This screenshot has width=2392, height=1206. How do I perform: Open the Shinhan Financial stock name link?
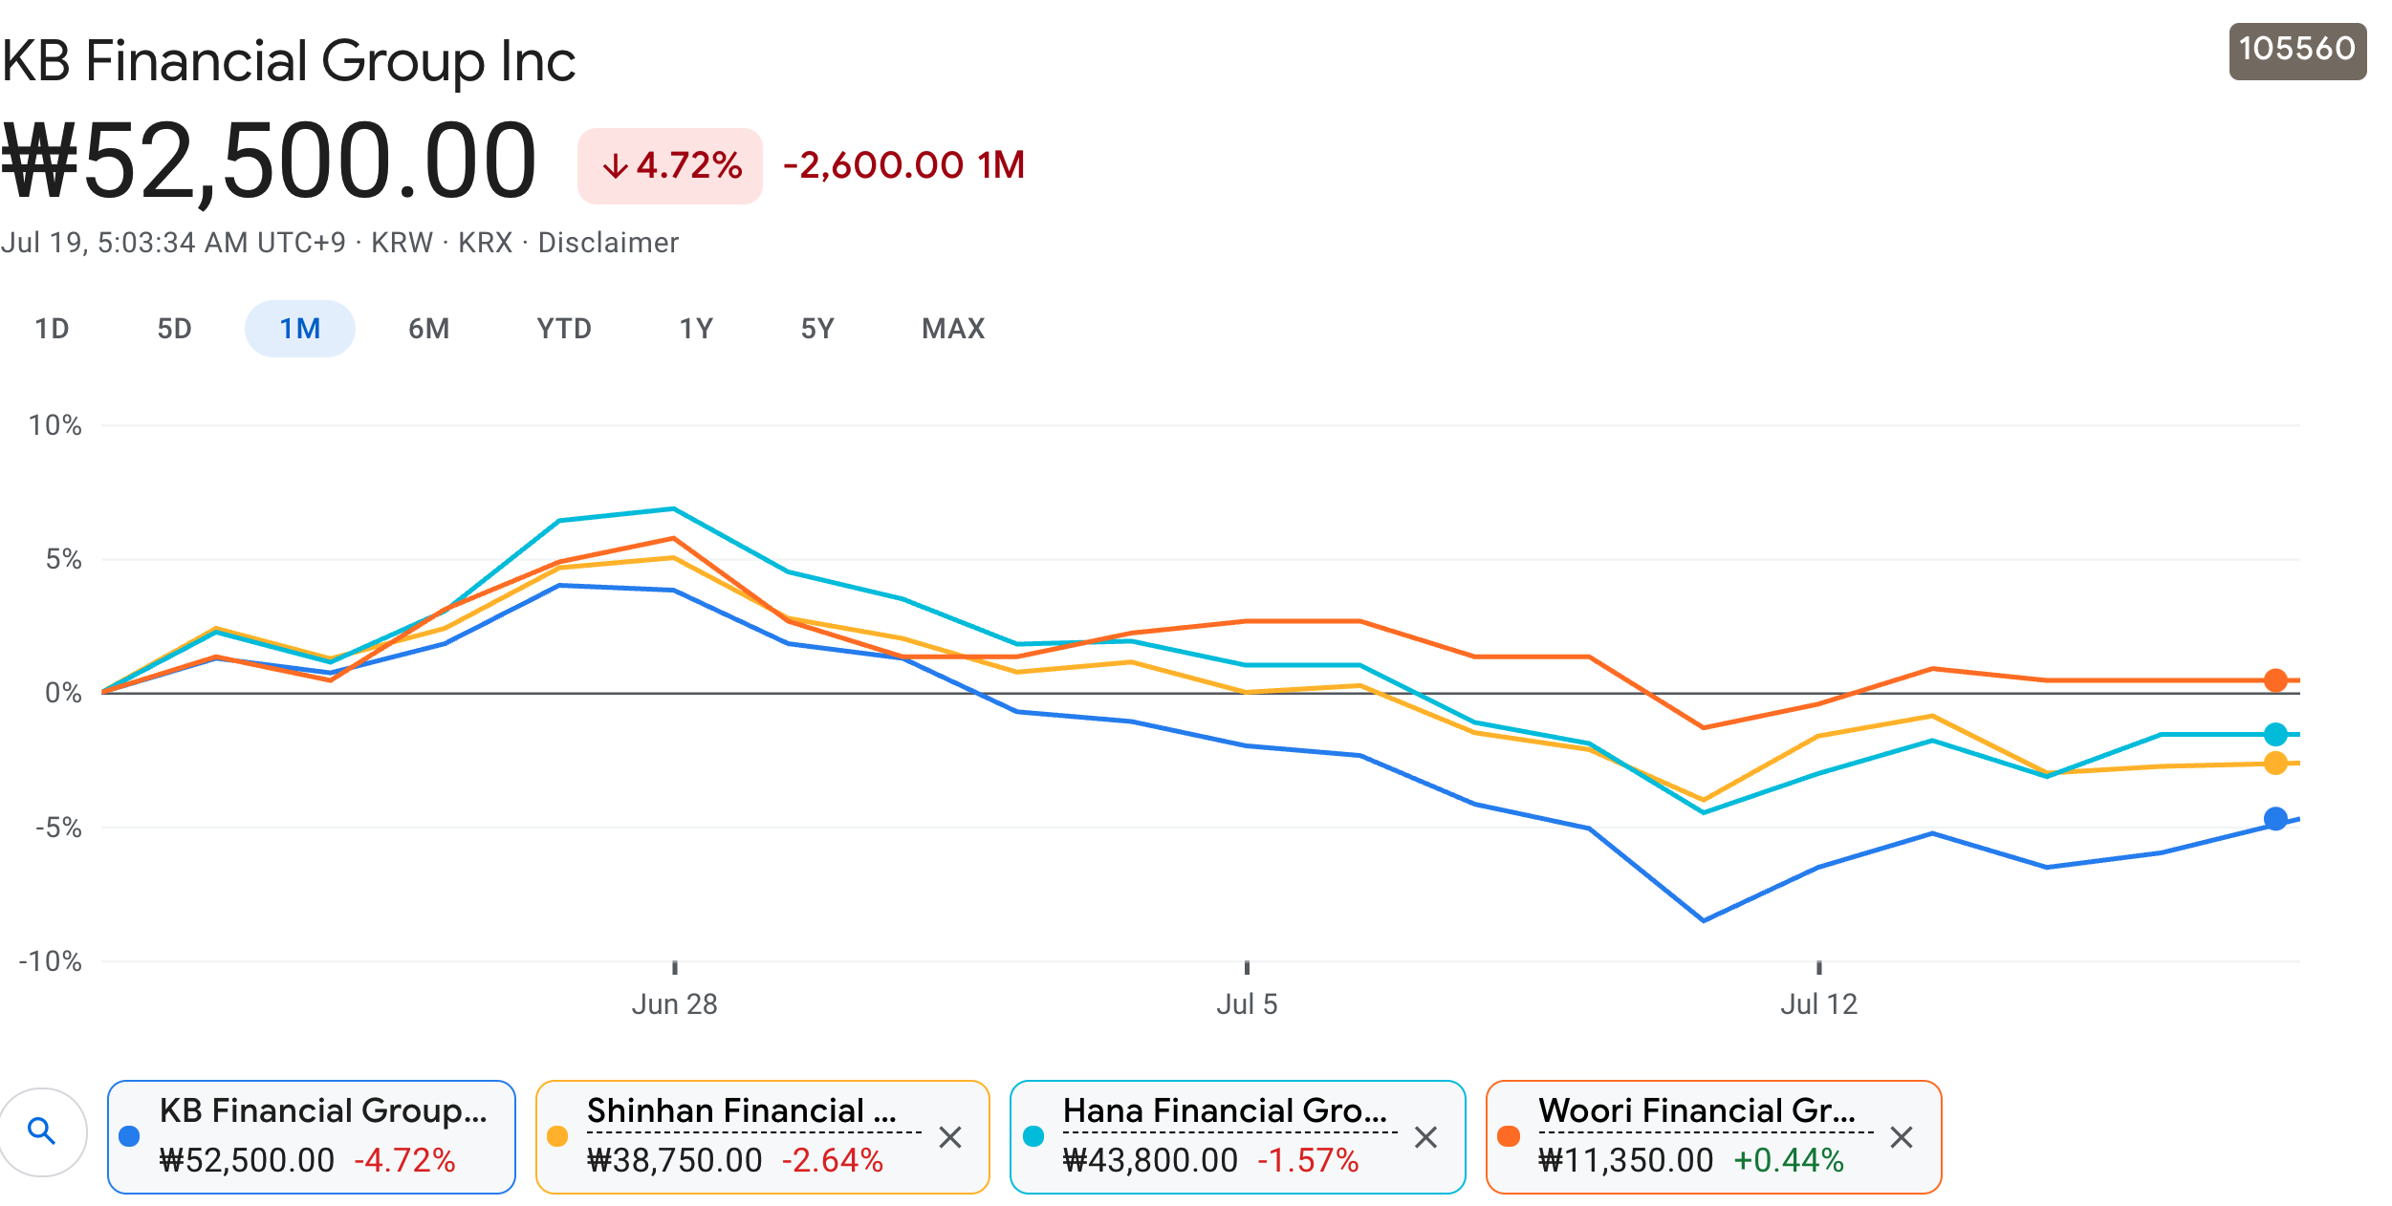[x=742, y=1110]
